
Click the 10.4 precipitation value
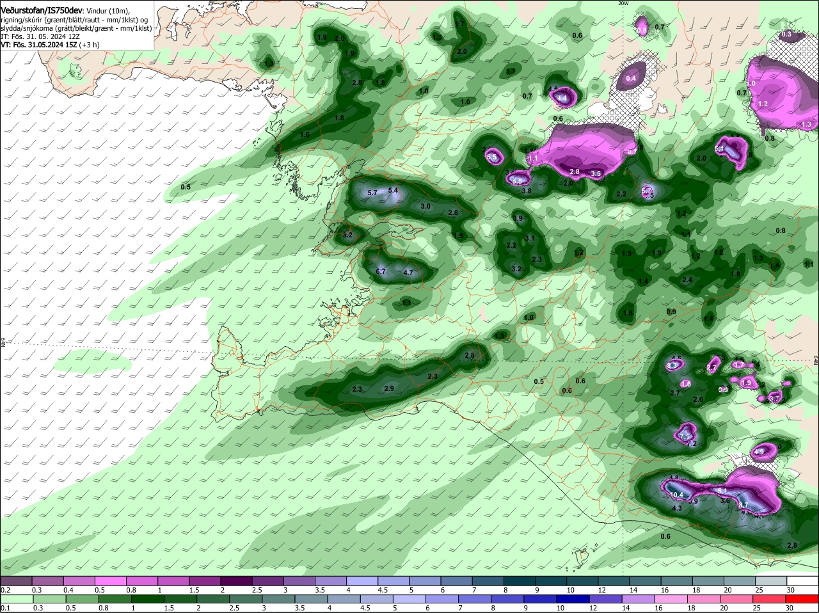coord(676,495)
